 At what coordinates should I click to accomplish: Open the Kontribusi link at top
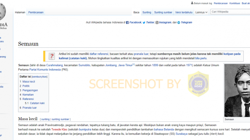pyautogui.click(x=235, y=3)
